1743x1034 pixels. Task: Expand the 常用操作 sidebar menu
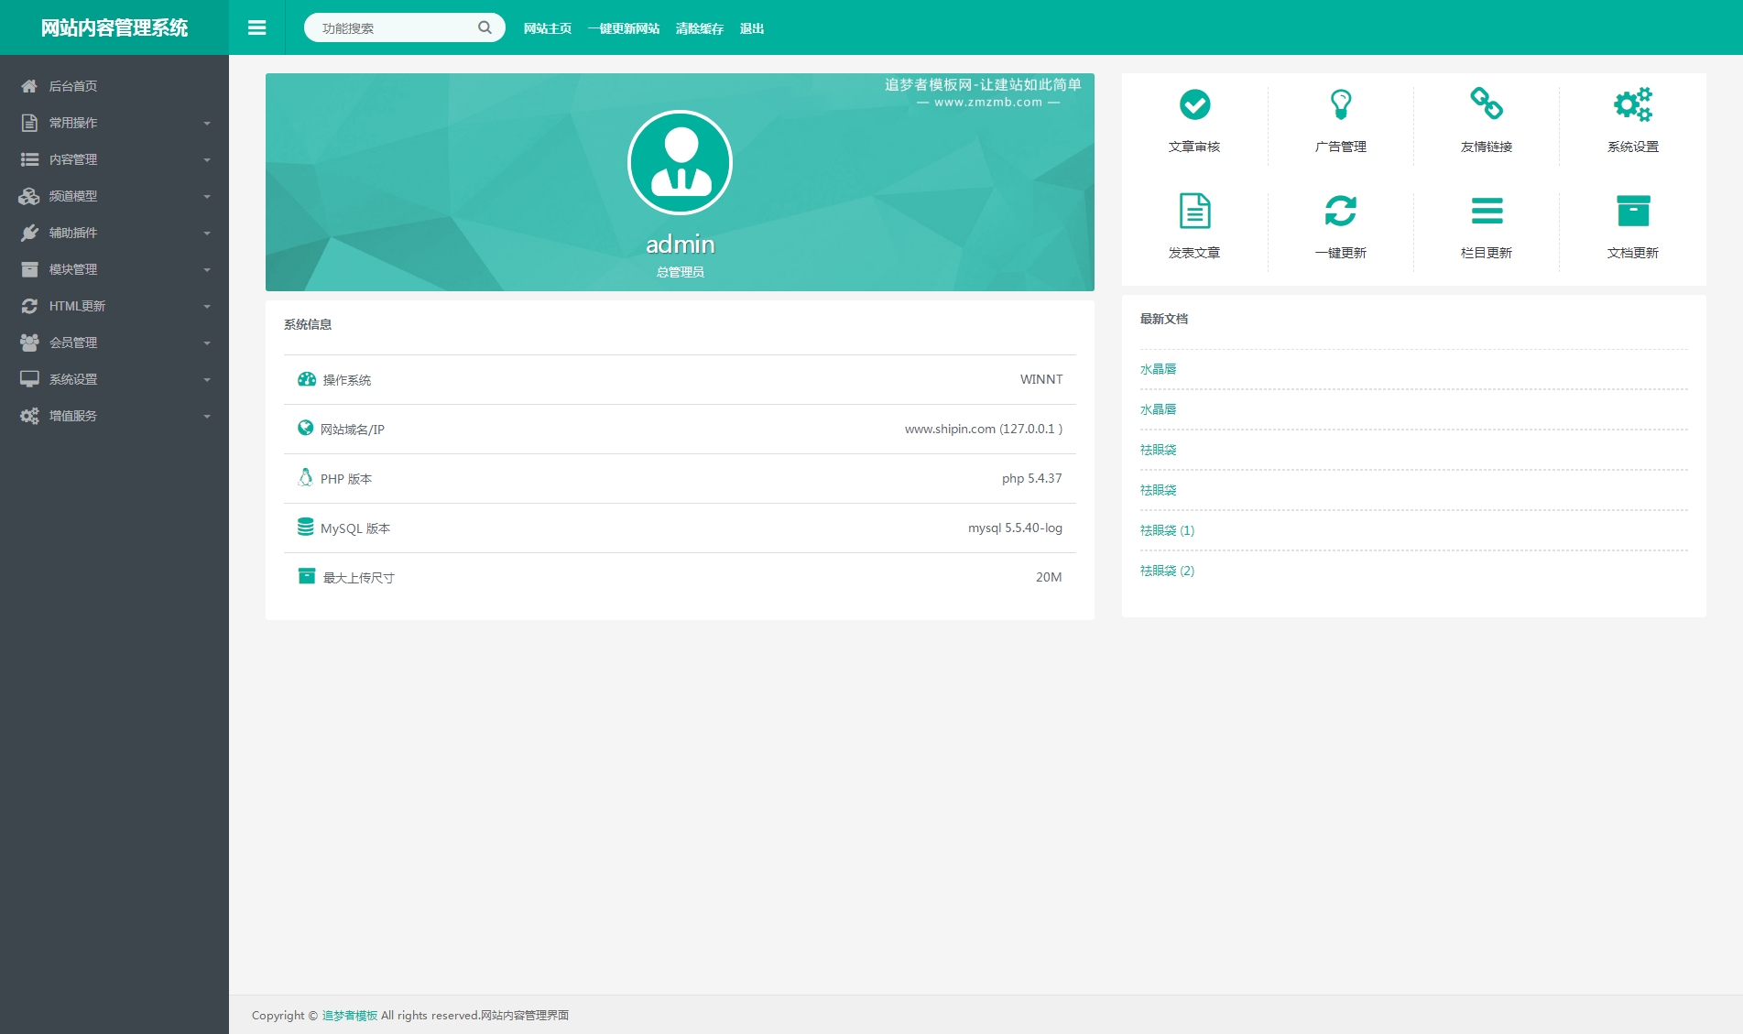pyautogui.click(x=114, y=123)
